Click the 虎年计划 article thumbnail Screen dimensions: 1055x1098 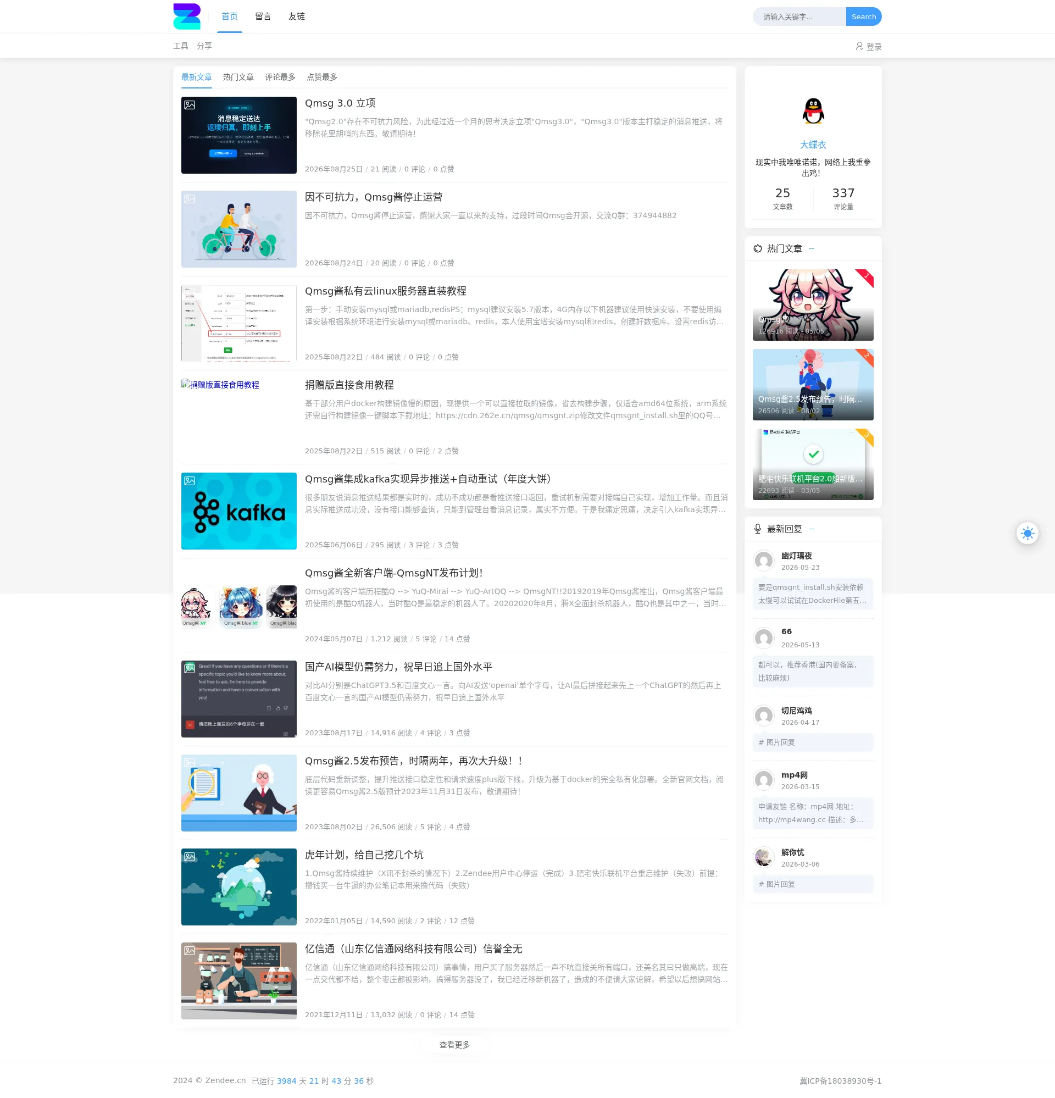pyautogui.click(x=238, y=887)
